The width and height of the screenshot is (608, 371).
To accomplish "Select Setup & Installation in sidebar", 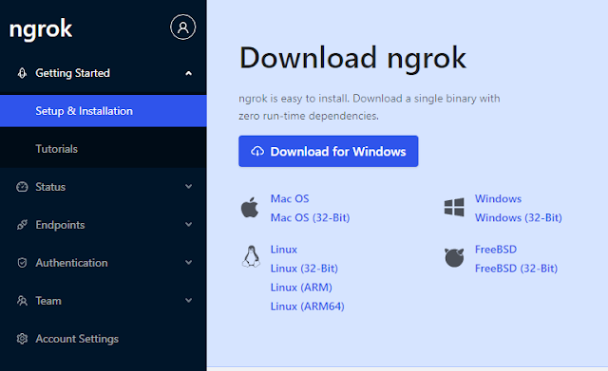I will (x=104, y=111).
